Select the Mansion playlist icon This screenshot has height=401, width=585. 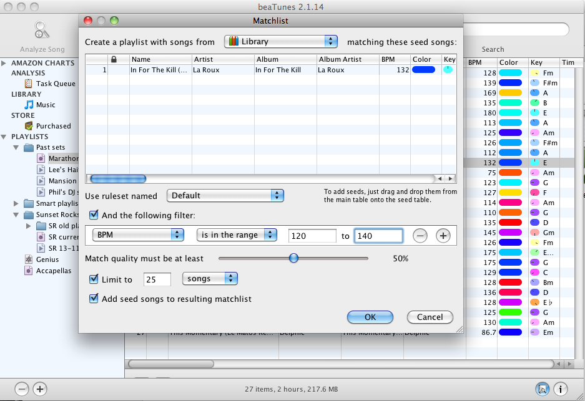pos(41,181)
